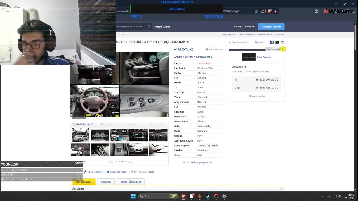Click Brave Shields lion icon in address bar
Screen dimensions: 358x201
point(269,11)
